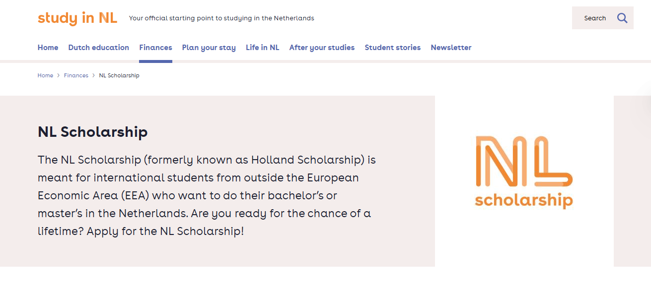The width and height of the screenshot is (651, 290).
Task: Select the study in NL logo
Action: [x=77, y=18]
